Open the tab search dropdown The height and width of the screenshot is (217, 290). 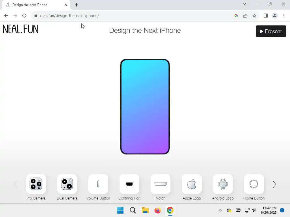coord(244,4)
